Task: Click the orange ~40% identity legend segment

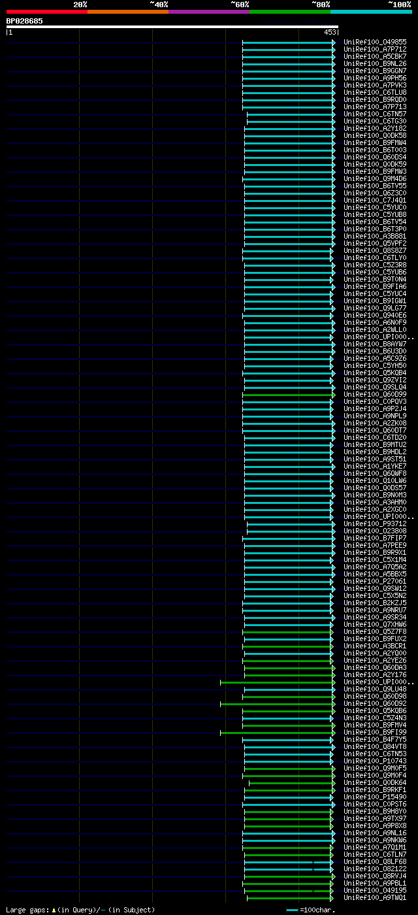Action: pos(127,12)
